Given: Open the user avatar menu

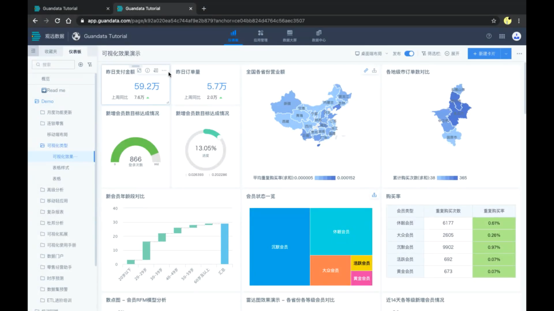Looking at the screenshot, I should 517,36.
